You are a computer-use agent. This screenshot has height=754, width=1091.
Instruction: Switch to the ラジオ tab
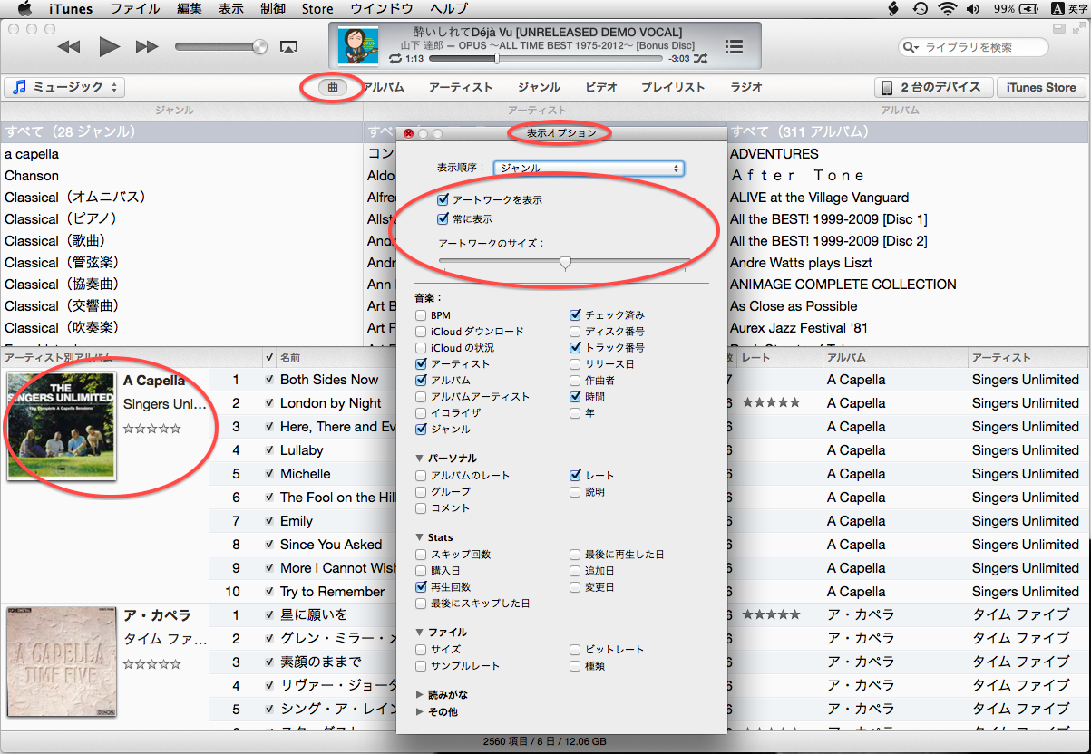pos(746,88)
